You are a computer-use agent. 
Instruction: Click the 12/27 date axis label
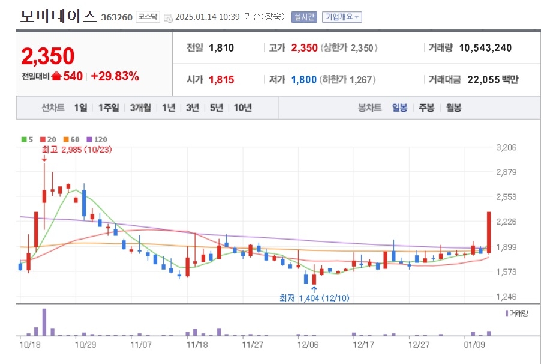419,345
